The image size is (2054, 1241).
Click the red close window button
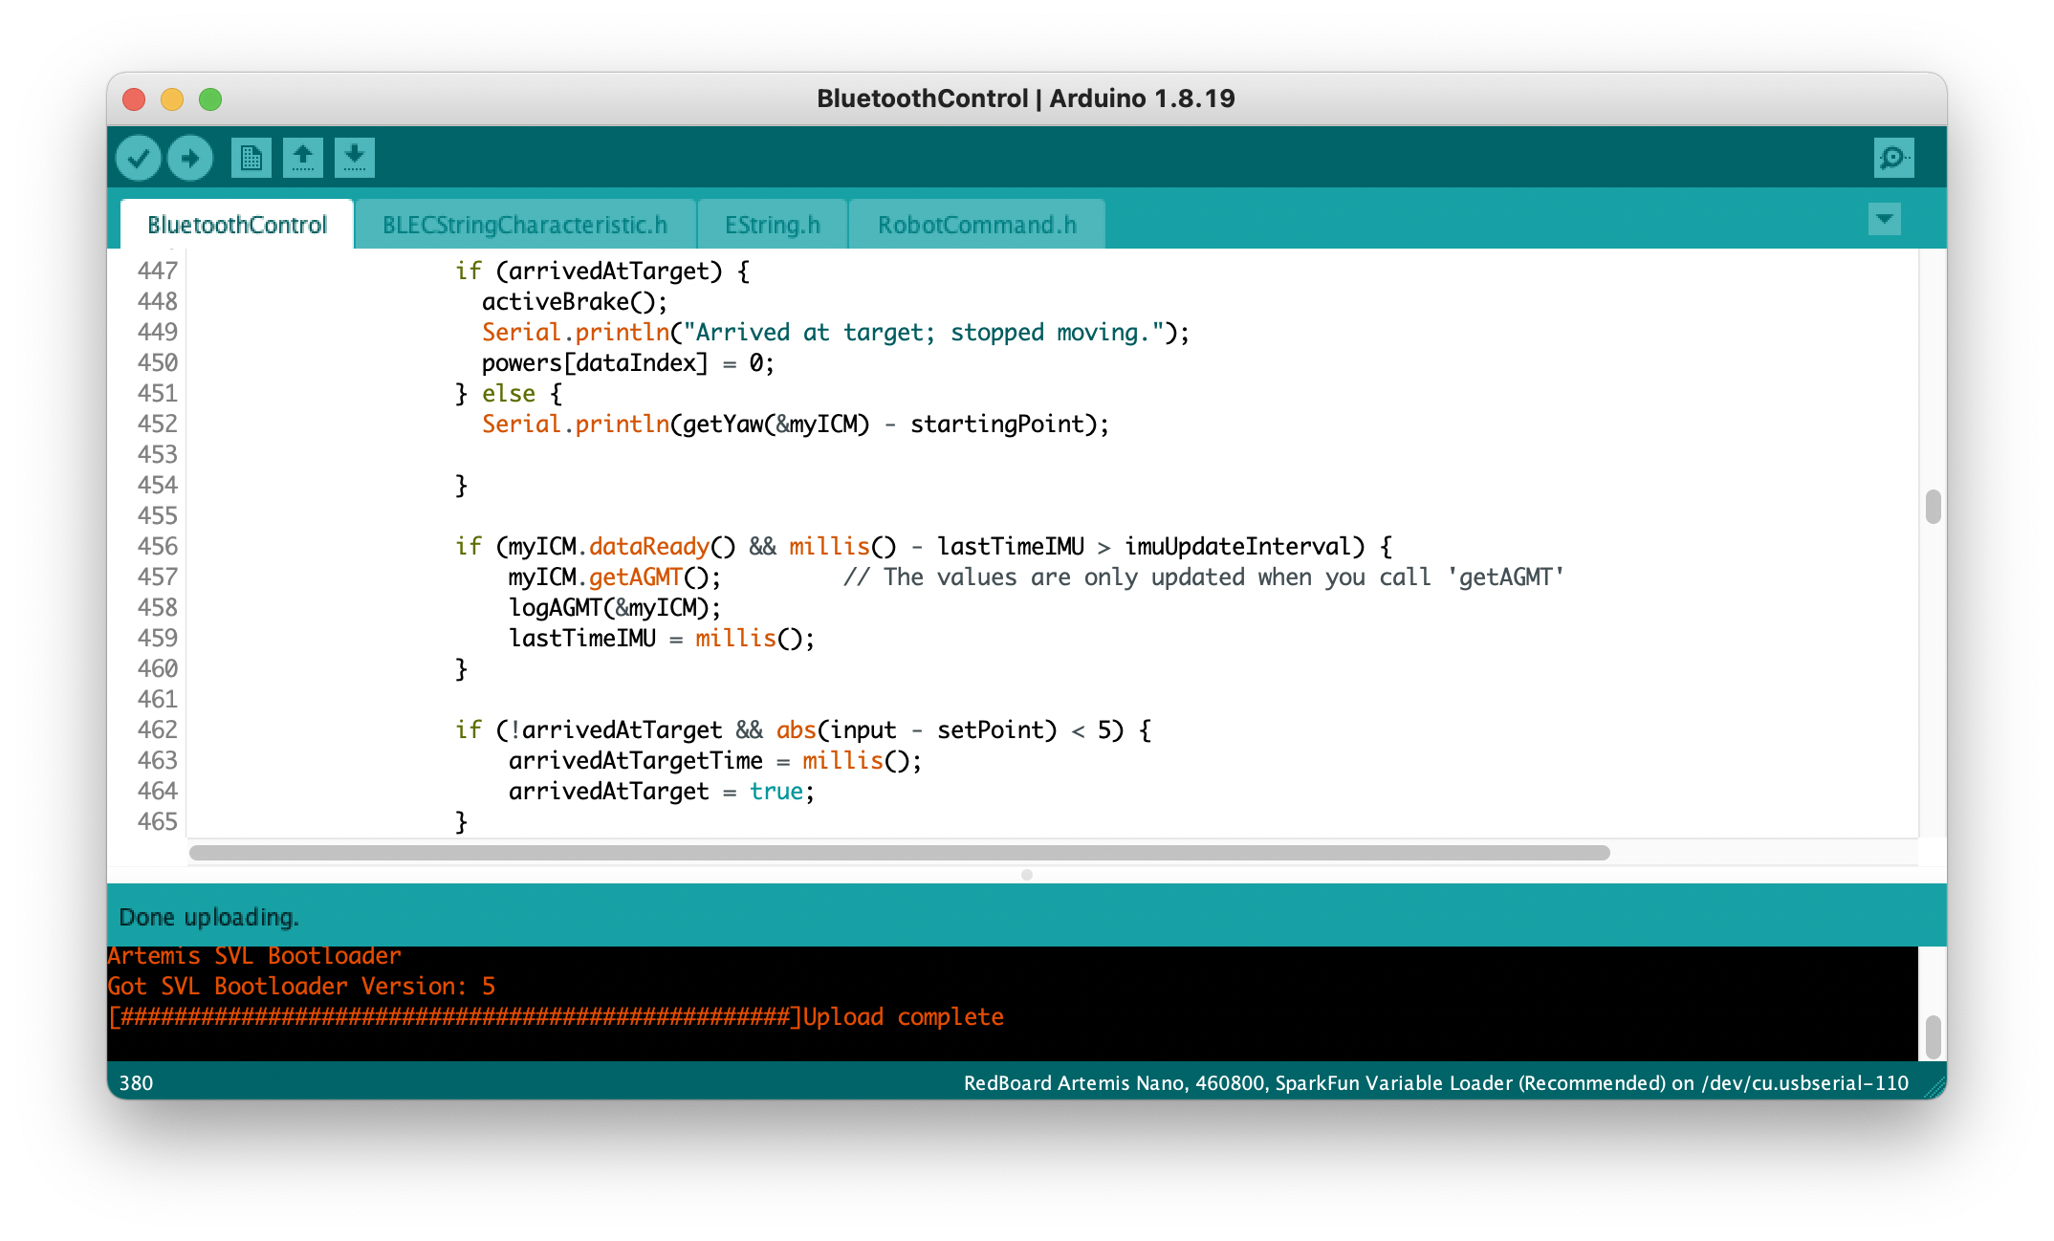click(x=134, y=99)
